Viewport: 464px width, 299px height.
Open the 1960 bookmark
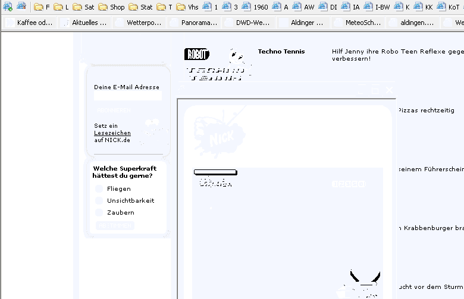255,7
